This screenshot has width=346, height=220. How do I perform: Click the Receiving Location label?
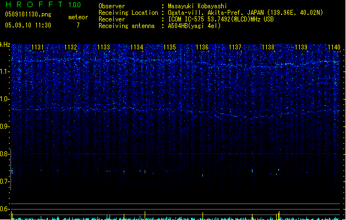pos(127,13)
